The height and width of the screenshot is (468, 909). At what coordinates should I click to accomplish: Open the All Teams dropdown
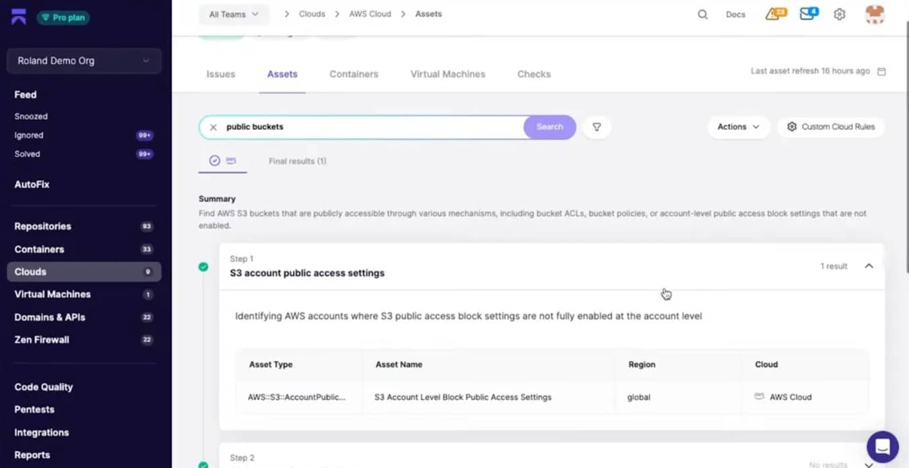click(x=234, y=14)
